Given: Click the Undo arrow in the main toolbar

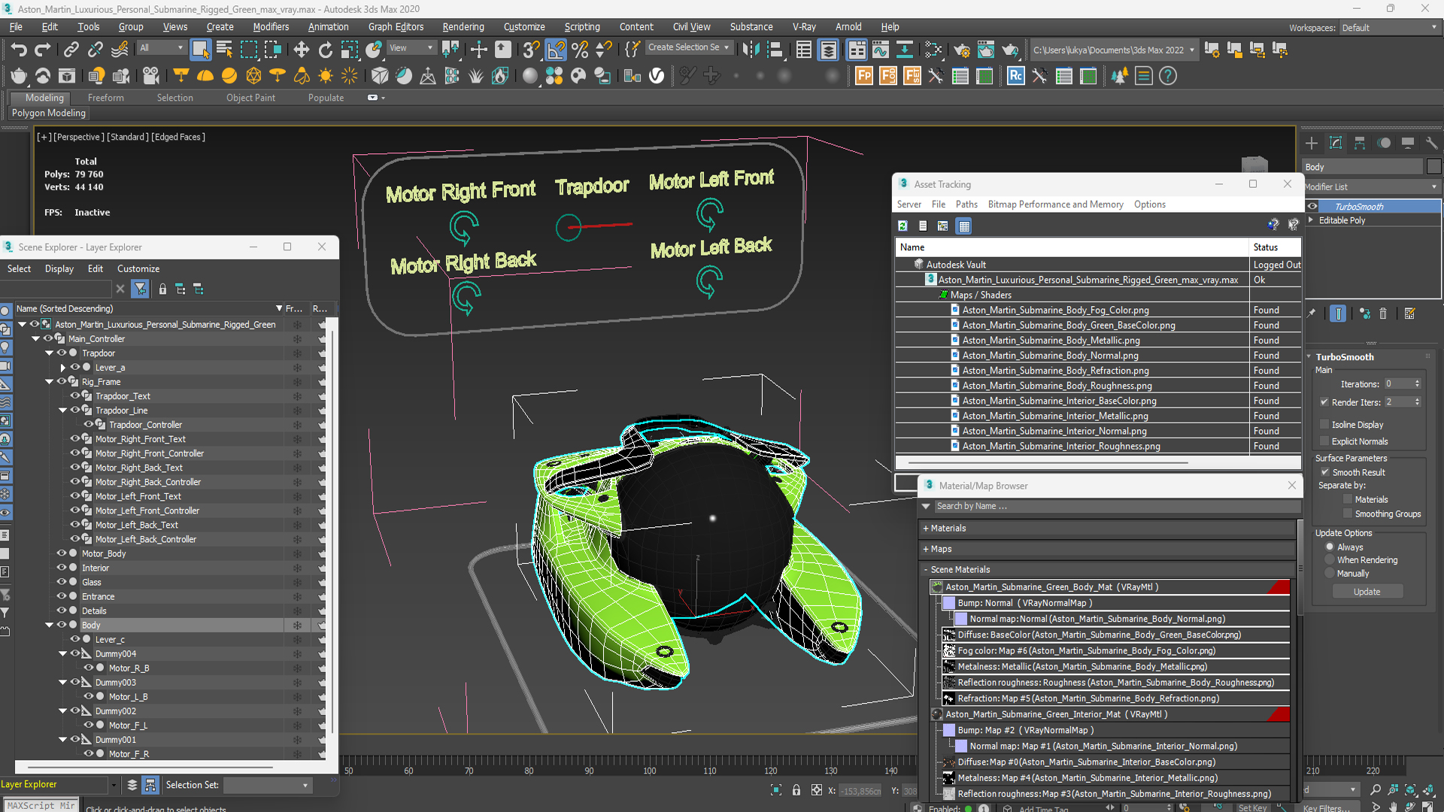Looking at the screenshot, I should (19, 50).
